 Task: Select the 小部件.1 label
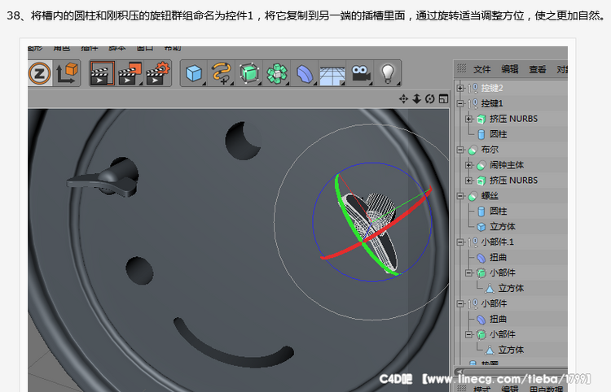(498, 242)
